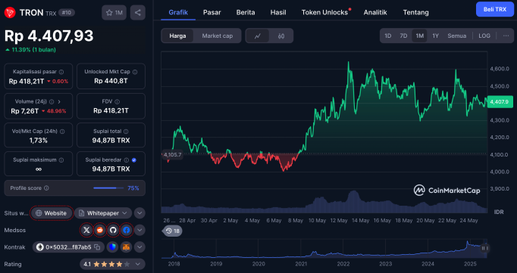Image resolution: width=517 pixels, height=273 pixels.
Task: Set chart range to 1D
Action: point(388,36)
